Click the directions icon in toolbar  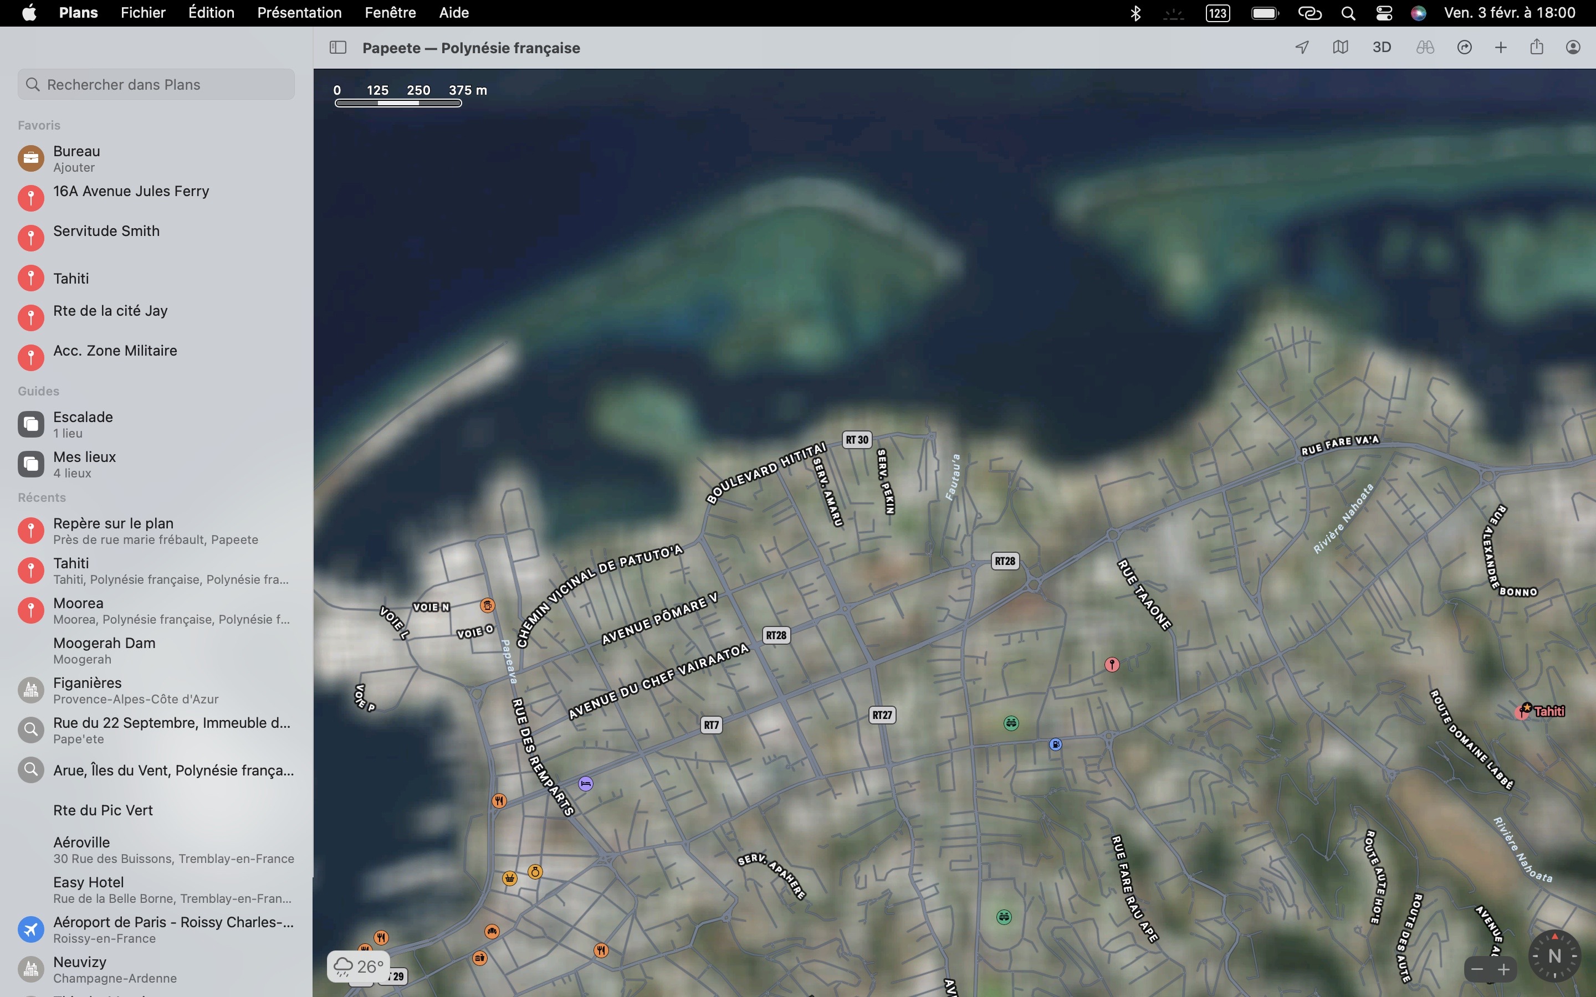[1464, 48]
